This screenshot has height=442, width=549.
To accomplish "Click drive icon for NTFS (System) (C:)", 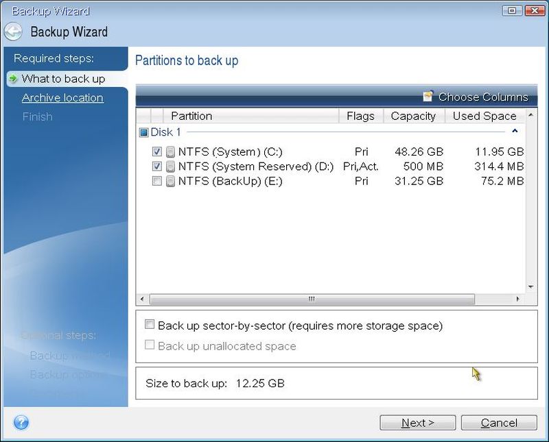I will pyautogui.click(x=170, y=151).
